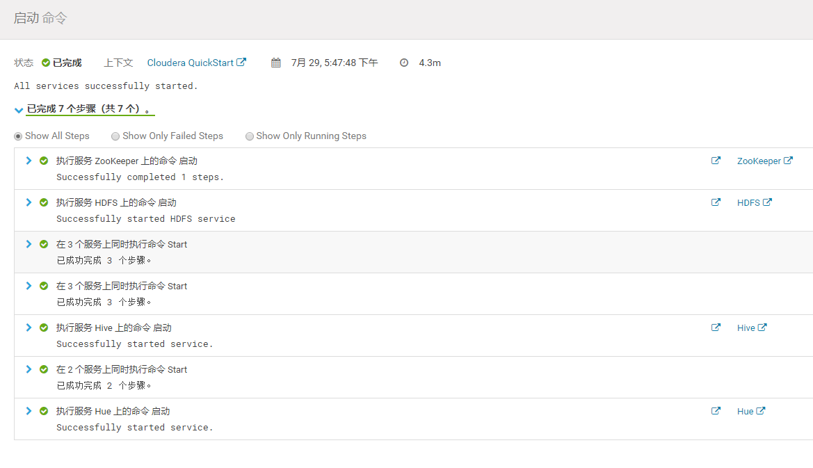This screenshot has height=468, width=813.
Task: Click the green check icon on the ZooKeeper step
Action: [44, 161]
